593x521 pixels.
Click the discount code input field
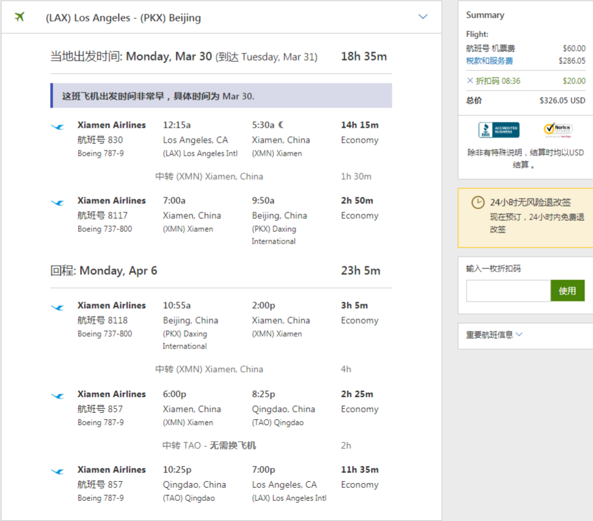508,290
